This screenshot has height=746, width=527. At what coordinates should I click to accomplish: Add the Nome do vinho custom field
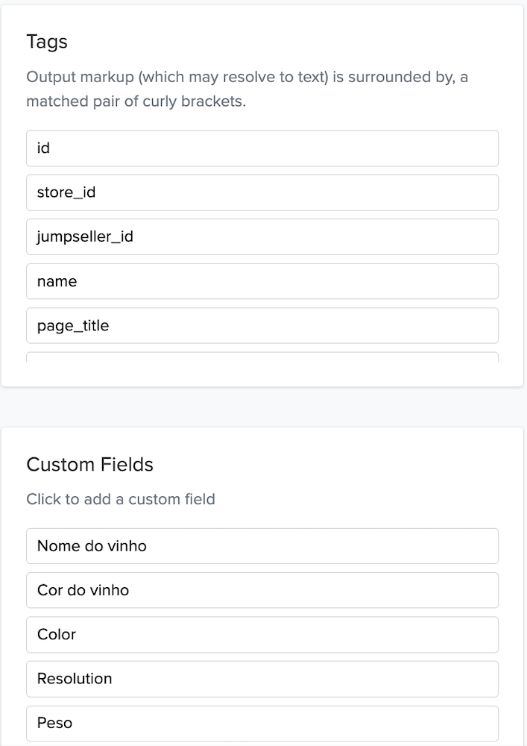tap(262, 546)
